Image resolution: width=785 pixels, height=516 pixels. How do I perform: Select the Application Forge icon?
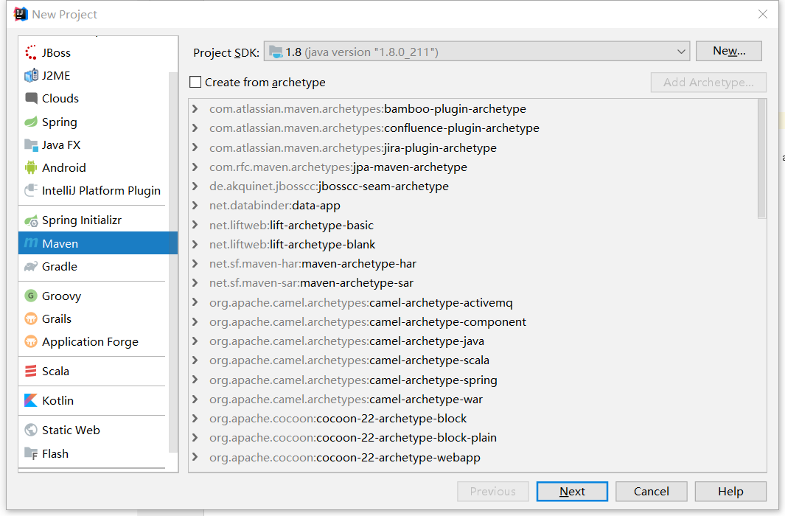pos(31,342)
